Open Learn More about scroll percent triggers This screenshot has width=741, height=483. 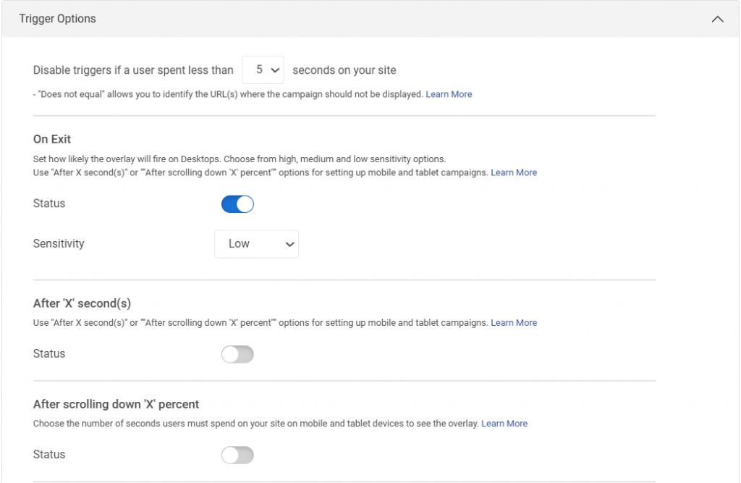point(504,423)
